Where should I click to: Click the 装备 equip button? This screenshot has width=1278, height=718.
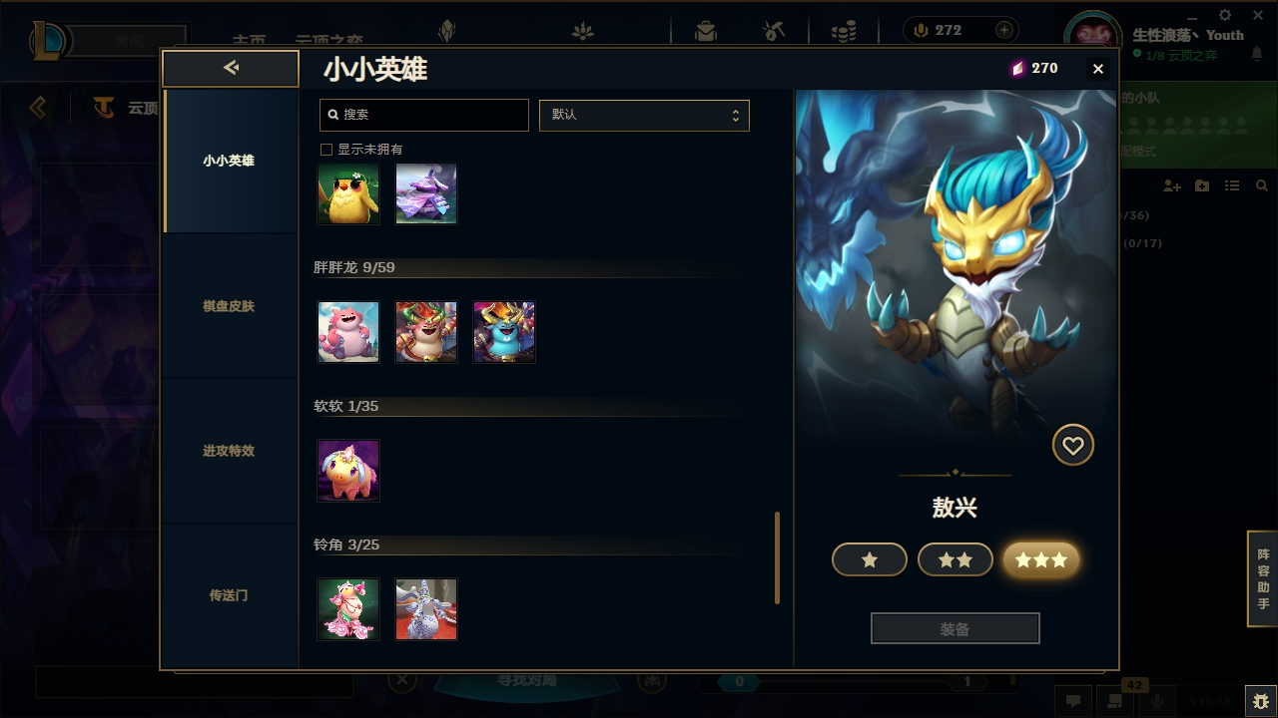coord(956,629)
